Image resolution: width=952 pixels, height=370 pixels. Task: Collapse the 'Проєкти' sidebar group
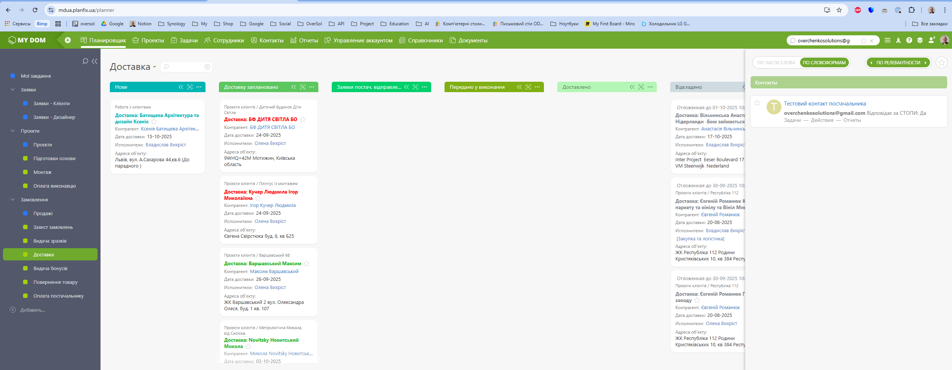(13, 131)
